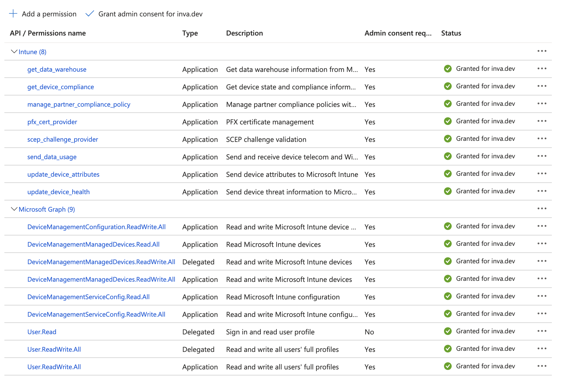This screenshot has width=565, height=385.
Task: Open the Delegated User.ReadWrite.All permission link
Action: (54, 349)
